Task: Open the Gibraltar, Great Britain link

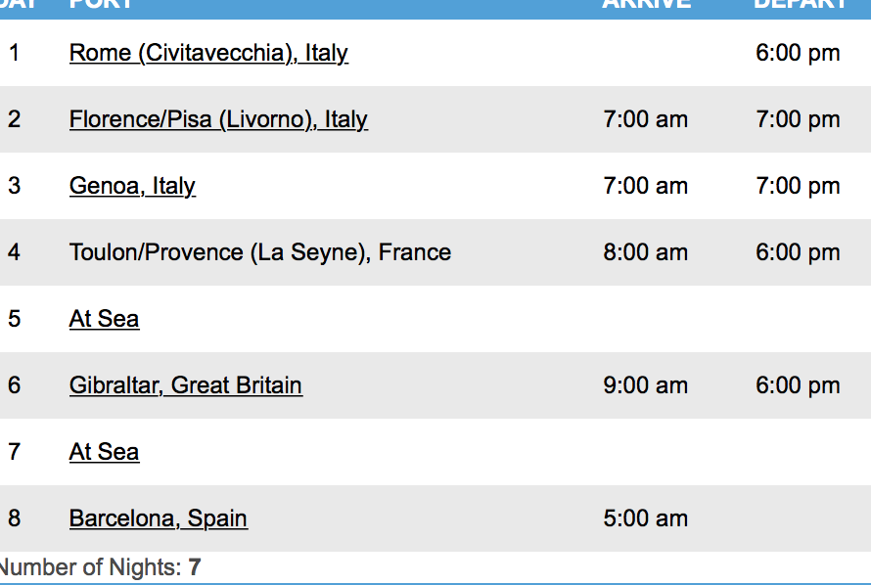Action: pos(186,385)
